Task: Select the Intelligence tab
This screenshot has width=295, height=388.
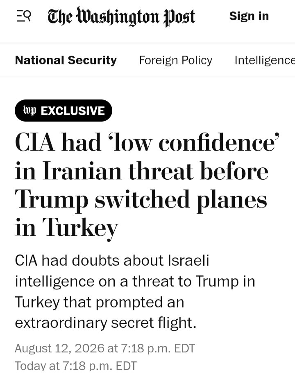Action: click(x=265, y=60)
